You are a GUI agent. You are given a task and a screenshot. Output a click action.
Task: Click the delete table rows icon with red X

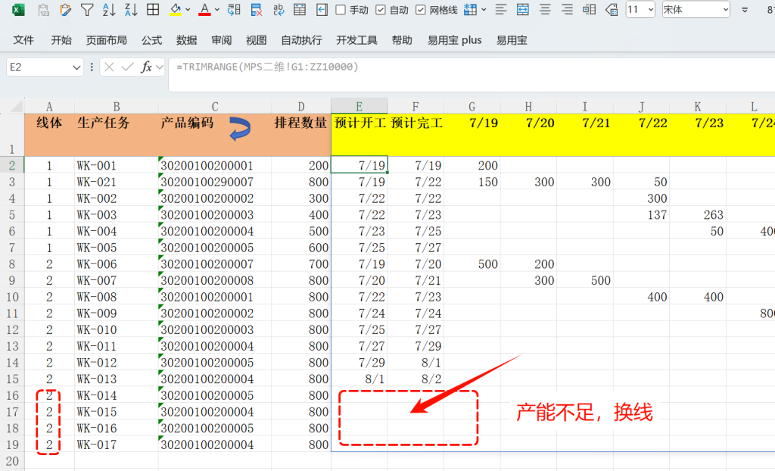[x=256, y=9]
